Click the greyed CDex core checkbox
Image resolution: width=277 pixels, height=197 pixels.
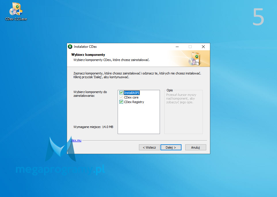pyautogui.click(x=121, y=97)
